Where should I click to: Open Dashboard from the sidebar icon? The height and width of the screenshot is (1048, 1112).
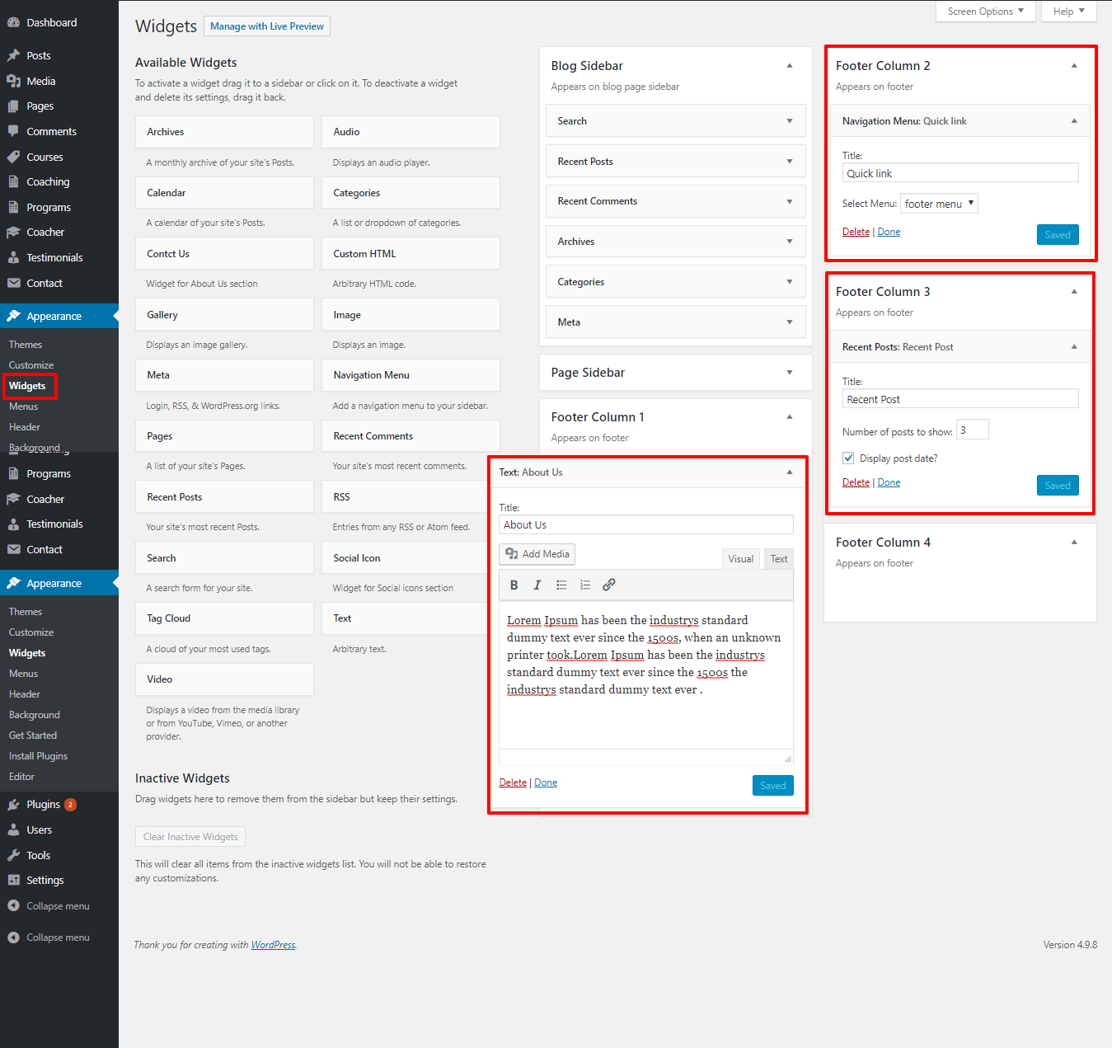(14, 23)
